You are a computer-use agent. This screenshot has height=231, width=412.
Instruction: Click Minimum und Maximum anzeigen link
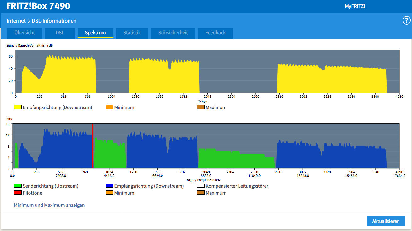[x=49, y=205]
